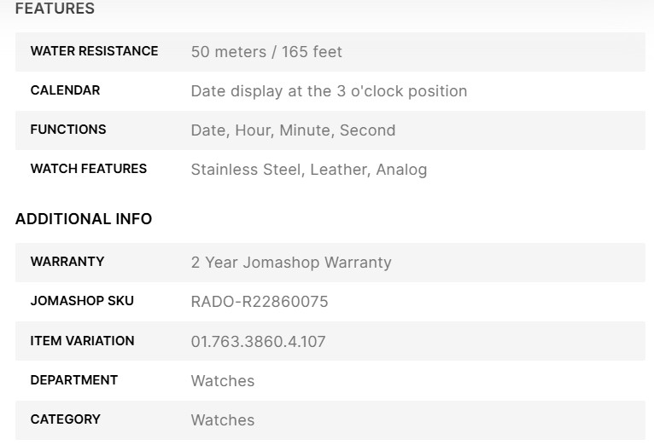The image size is (654, 445).
Task: Select the 01.763.3860.4.107 variation number
Action: pos(258,342)
